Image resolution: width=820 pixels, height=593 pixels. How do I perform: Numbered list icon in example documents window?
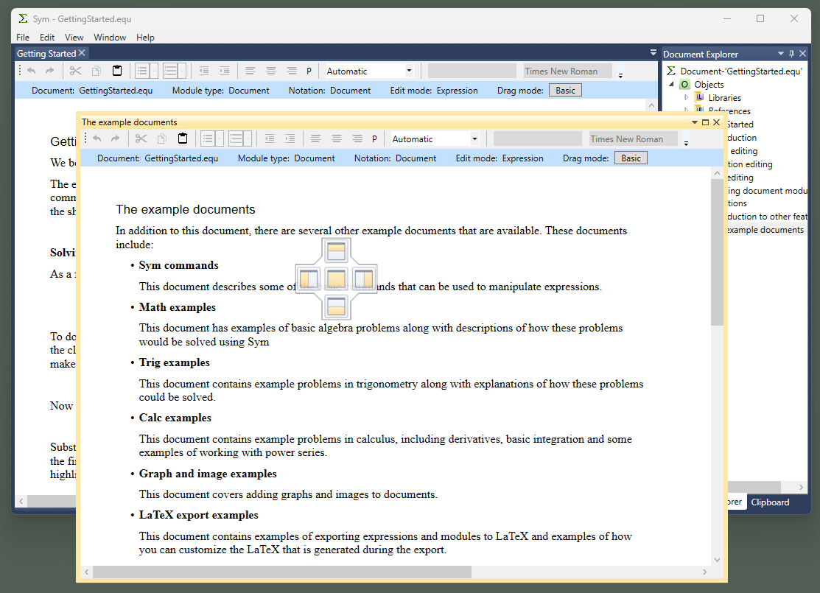pyautogui.click(x=236, y=138)
